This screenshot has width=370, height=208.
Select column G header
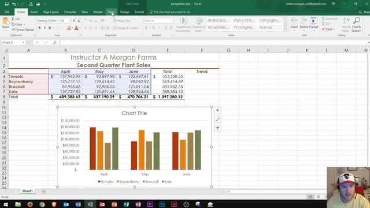point(229,50)
